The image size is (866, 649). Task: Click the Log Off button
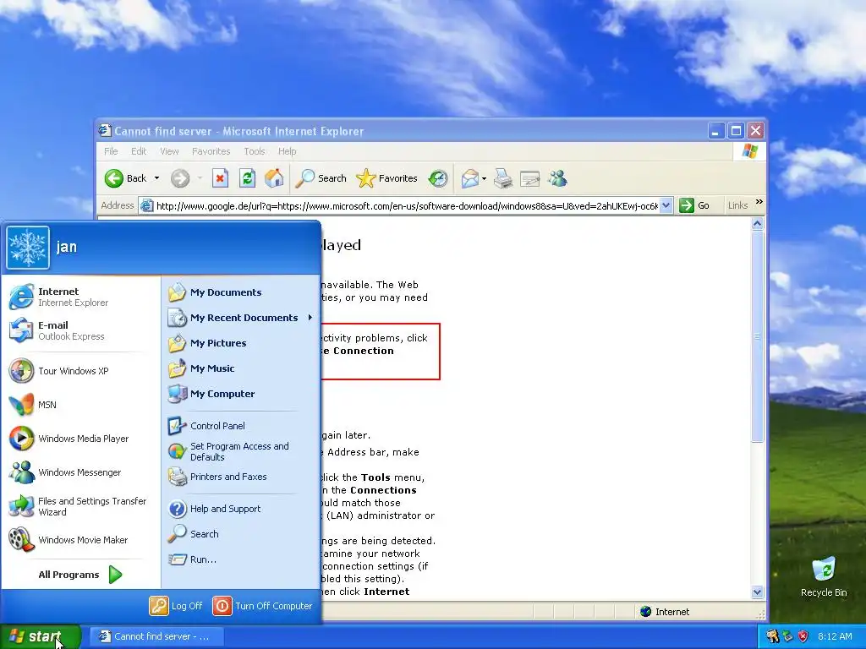(176, 606)
